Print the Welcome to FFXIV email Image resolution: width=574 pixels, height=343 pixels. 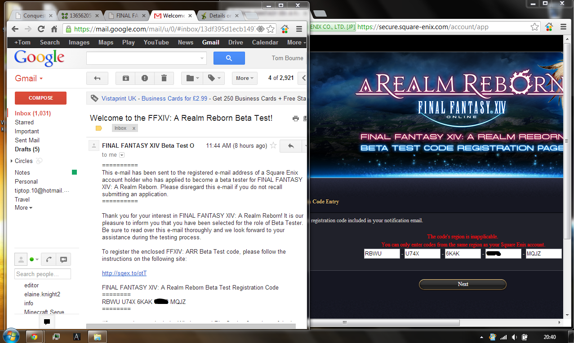click(x=295, y=119)
